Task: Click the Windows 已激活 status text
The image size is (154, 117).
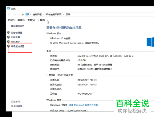Action: (x=59, y=105)
